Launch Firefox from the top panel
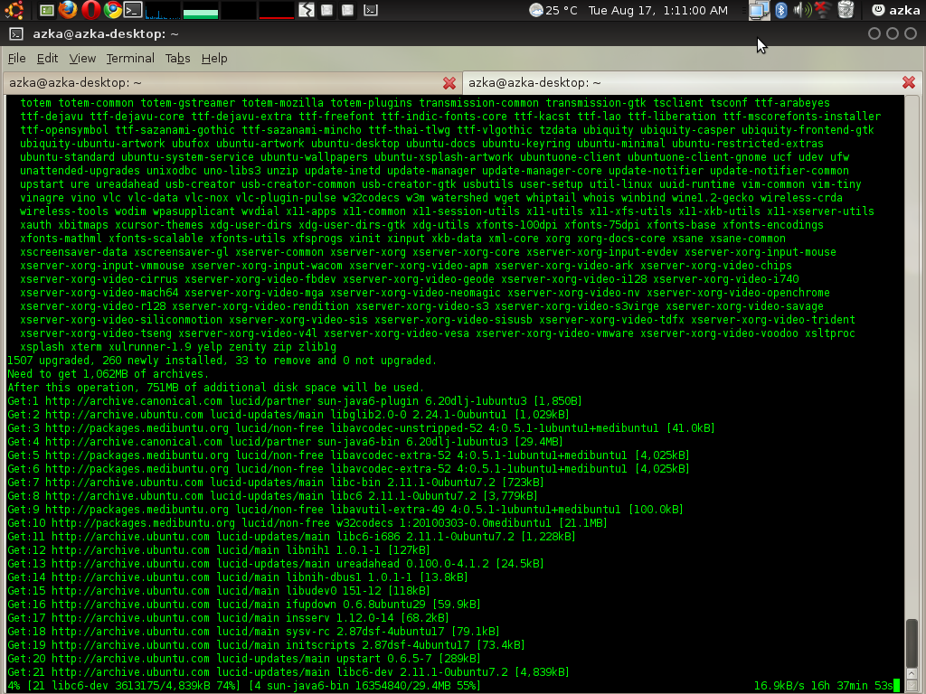The width and height of the screenshot is (926, 694). click(68, 10)
